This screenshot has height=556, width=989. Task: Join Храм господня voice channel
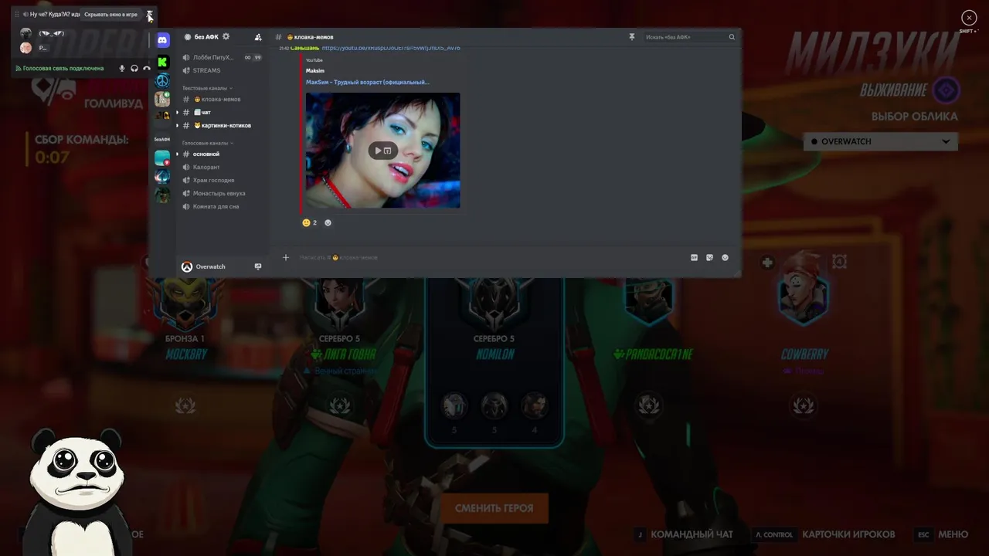click(223, 180)
